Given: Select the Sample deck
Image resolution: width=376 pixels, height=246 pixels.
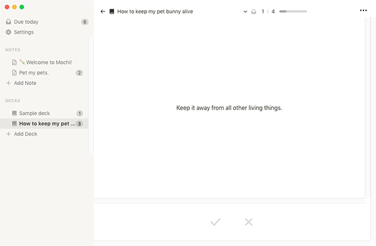Looking at the screenshot, I should click(44, 113).
